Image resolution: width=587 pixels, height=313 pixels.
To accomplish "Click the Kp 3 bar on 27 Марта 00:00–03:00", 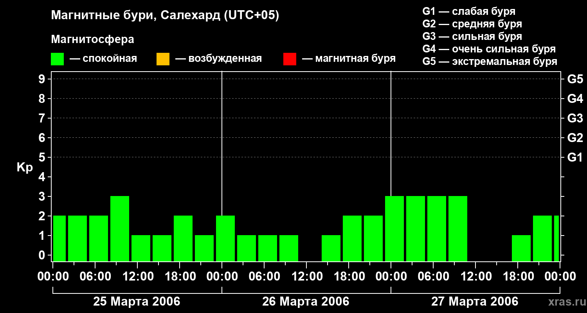I will click(394, 228).
